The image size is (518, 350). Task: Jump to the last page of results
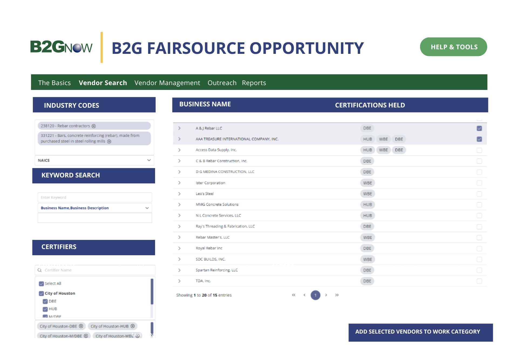pos(337,295)
